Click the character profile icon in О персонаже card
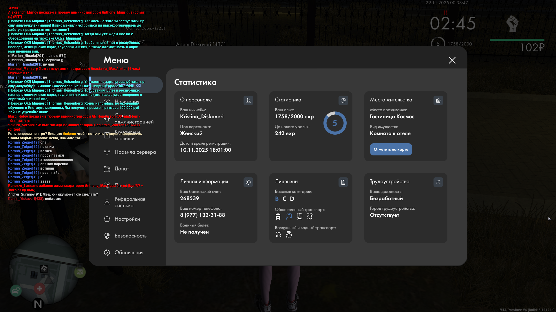Viewport: 556px width, 312px height. [x=248, y=100]
